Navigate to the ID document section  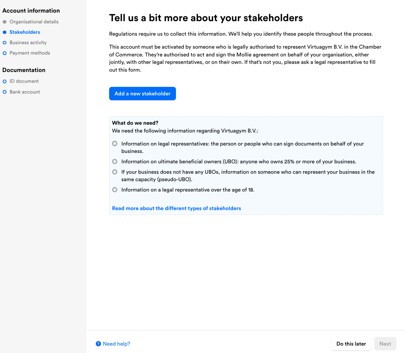(x=24, y=81)
